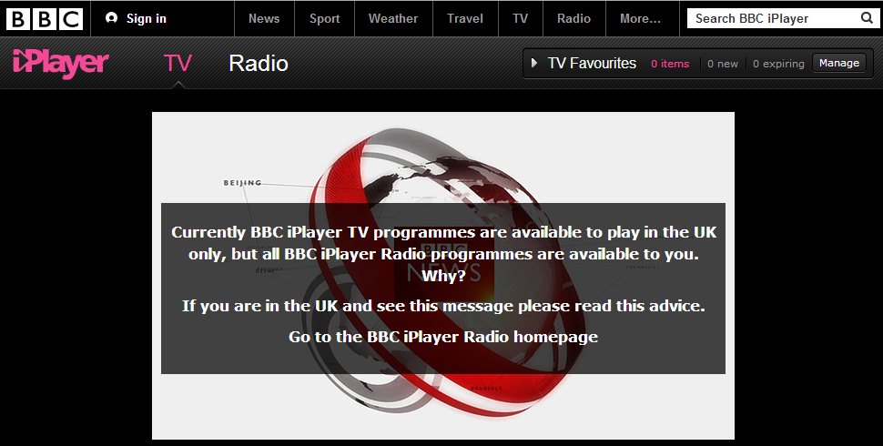This screenshot has width=883, height=446.
Task: Open Radio in the BBC top navigation
Action: tap(573, 18)
